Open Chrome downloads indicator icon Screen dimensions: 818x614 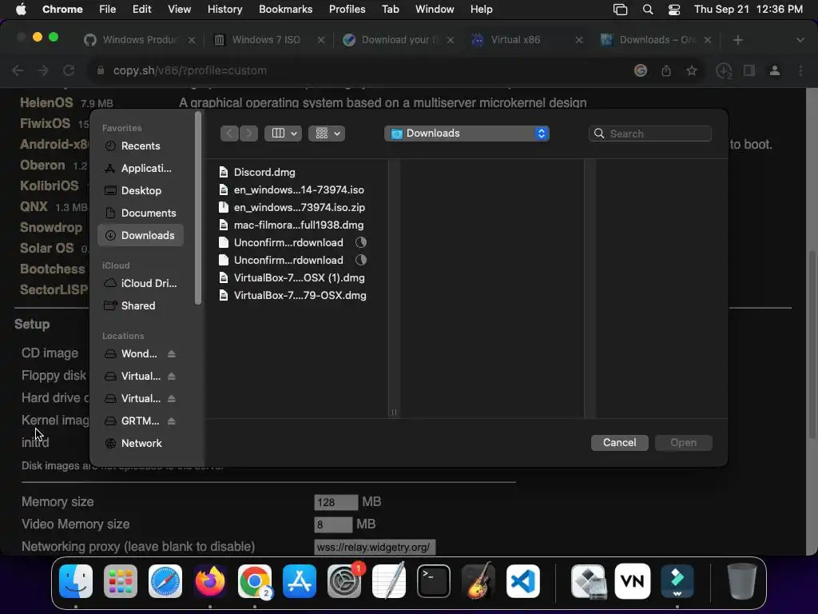[724, 71]
